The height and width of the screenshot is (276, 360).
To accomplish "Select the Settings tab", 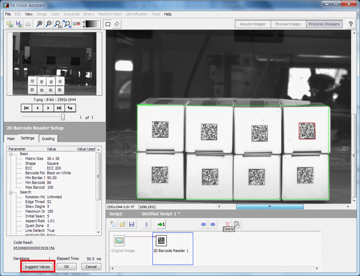I will pyautogui.click(x=27, y=138).
